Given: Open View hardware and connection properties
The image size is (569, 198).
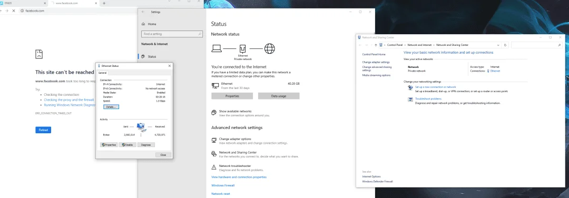Looking at the screenshot, I should [x=239, y=177].
